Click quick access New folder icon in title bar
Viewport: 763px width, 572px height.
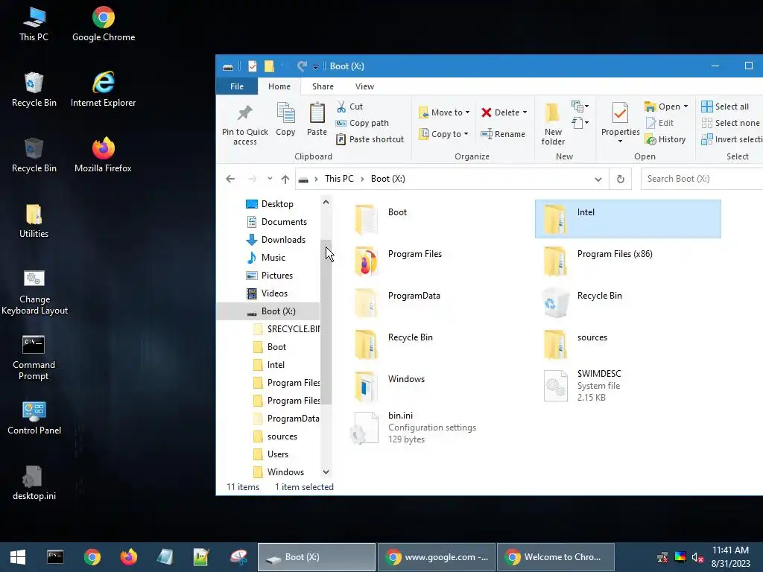click(x=269, y=66)
